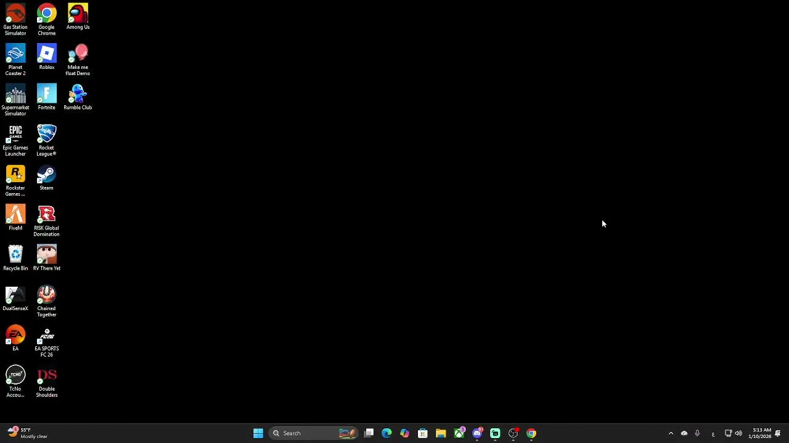Select the Rumble Club desktop icon
The width and height of the screenshot is (789, 443).
tap(78, 97)
